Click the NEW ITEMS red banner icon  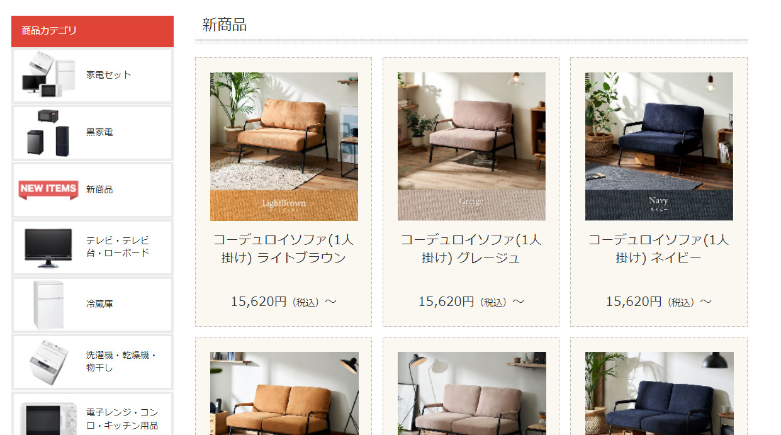coord(48,189)
